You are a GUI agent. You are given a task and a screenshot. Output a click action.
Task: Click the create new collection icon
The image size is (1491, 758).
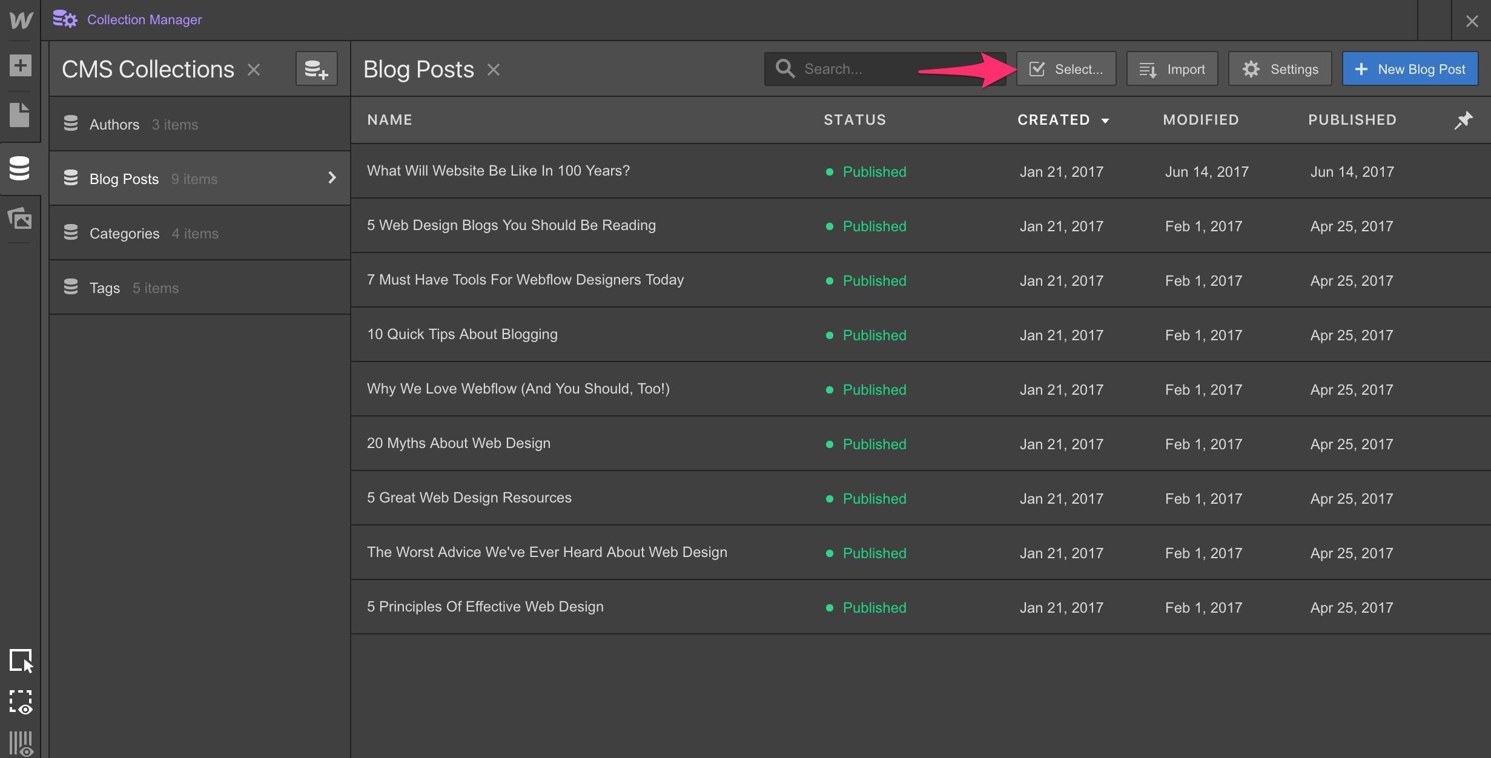tap(316, 69)
